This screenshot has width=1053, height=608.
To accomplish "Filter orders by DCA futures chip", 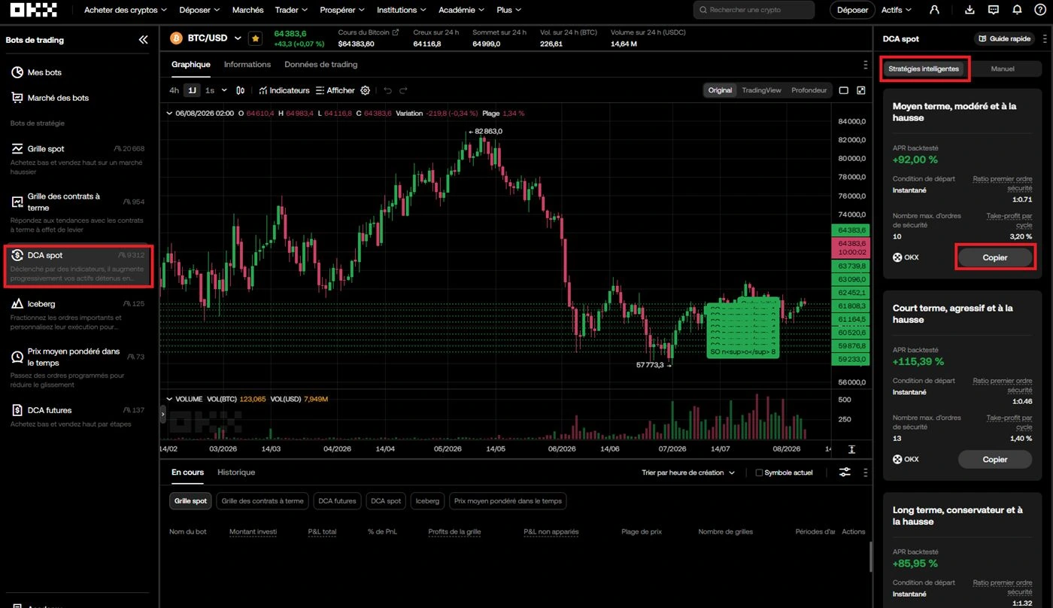I will (x=337, y=501).
